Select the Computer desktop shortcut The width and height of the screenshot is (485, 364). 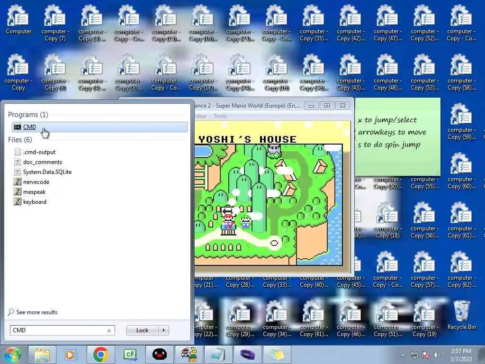[18, 19]
